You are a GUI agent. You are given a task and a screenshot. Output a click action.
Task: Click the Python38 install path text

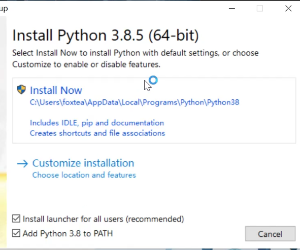(x=135, y=102)
